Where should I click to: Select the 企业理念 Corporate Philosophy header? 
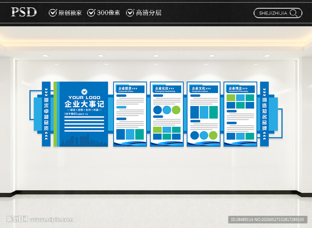[240, 89]
